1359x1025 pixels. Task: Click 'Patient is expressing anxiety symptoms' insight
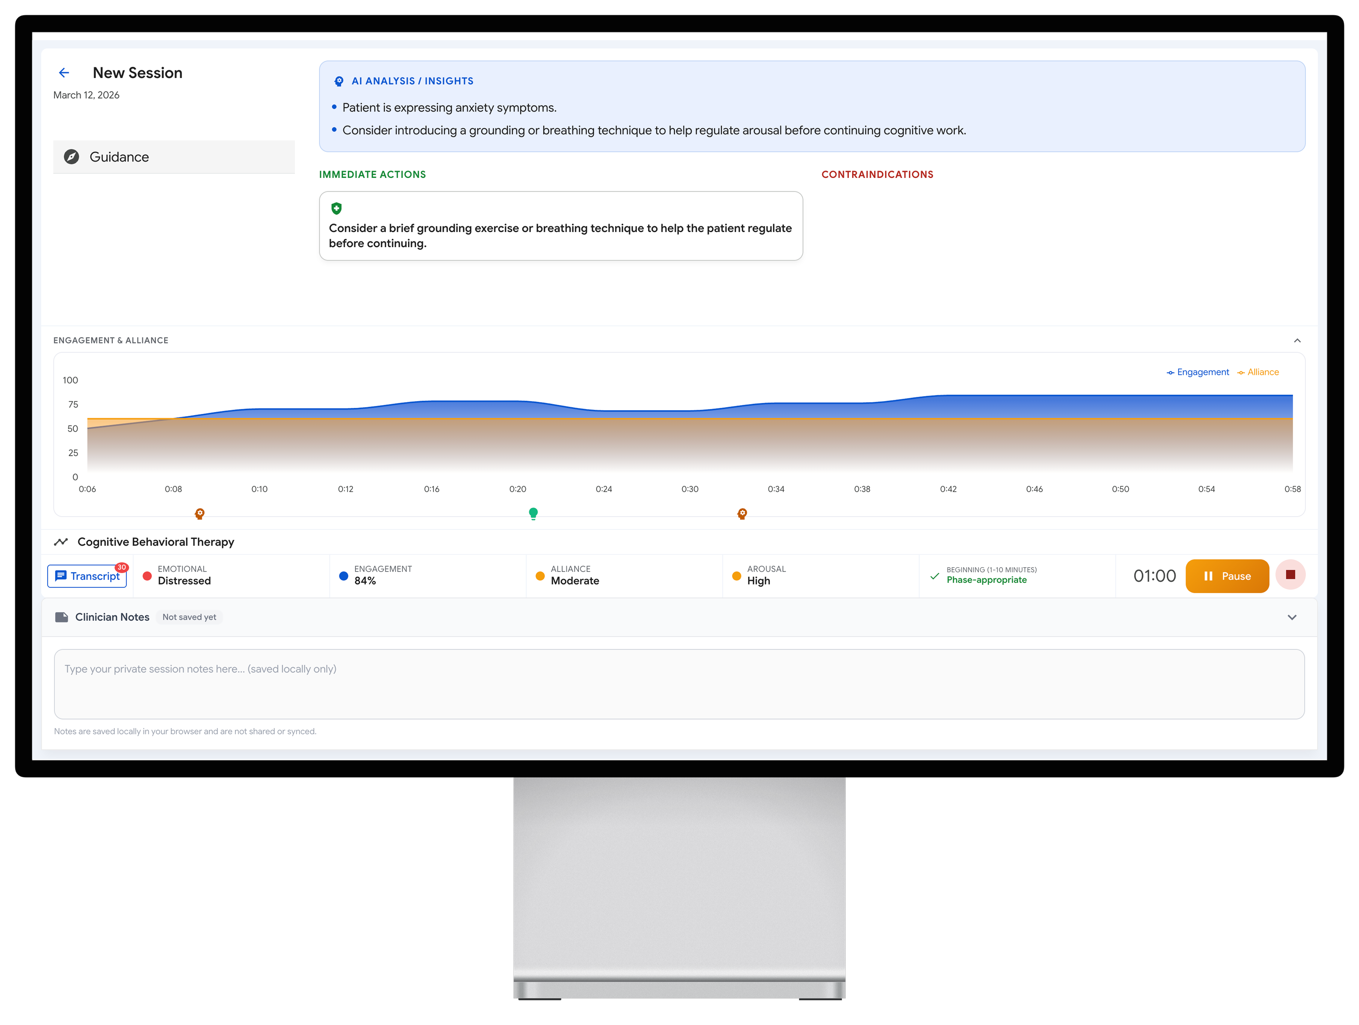click(449, 107)
